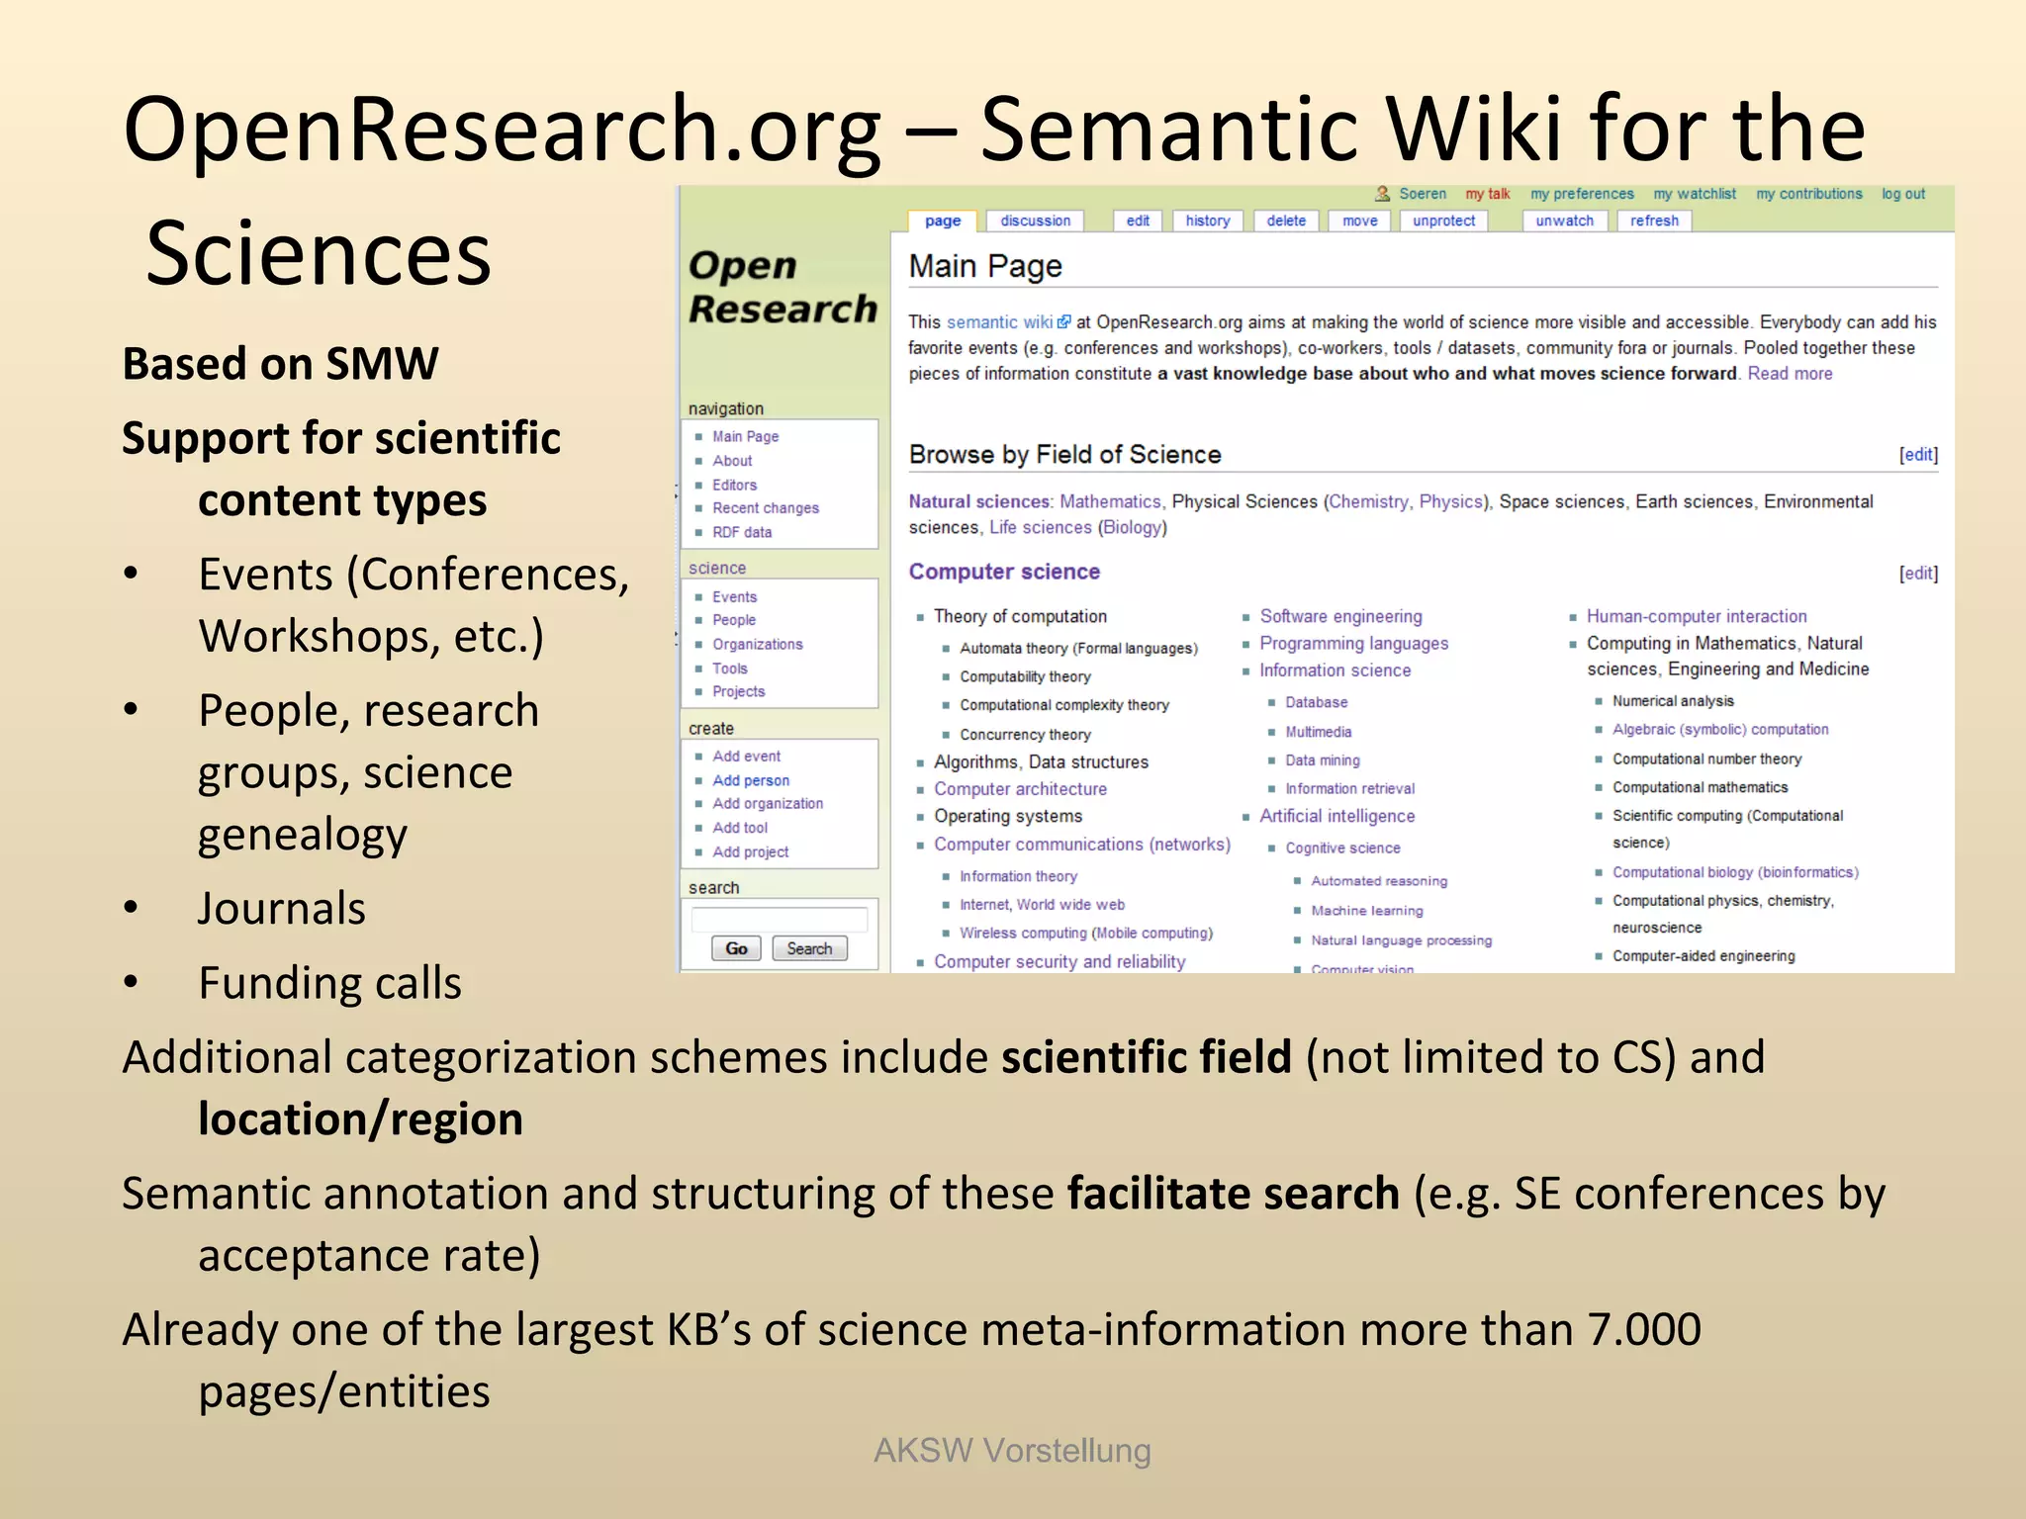Open the Data mining link
2026x1519 pixels.
[1323, 760]
